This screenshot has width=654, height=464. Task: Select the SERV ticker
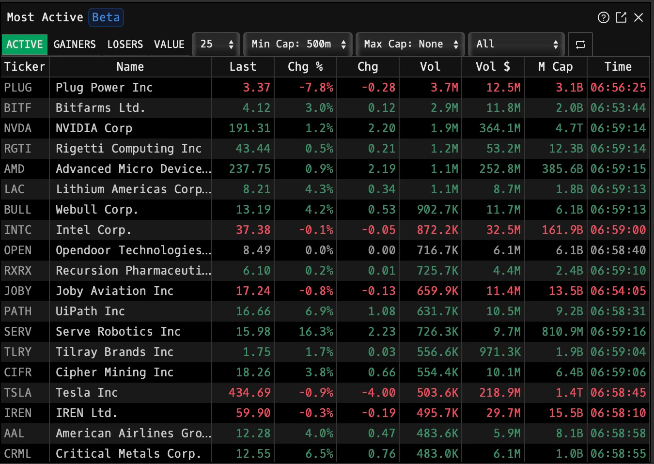tap(18, 332)
